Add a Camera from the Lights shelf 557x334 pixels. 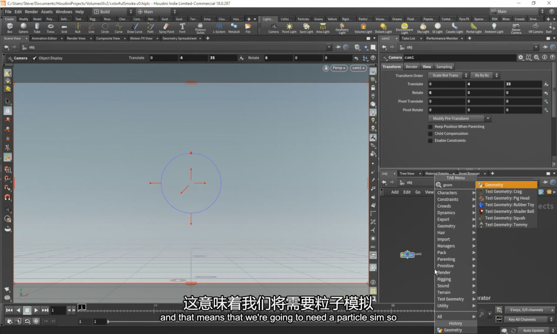click(273, 28)
